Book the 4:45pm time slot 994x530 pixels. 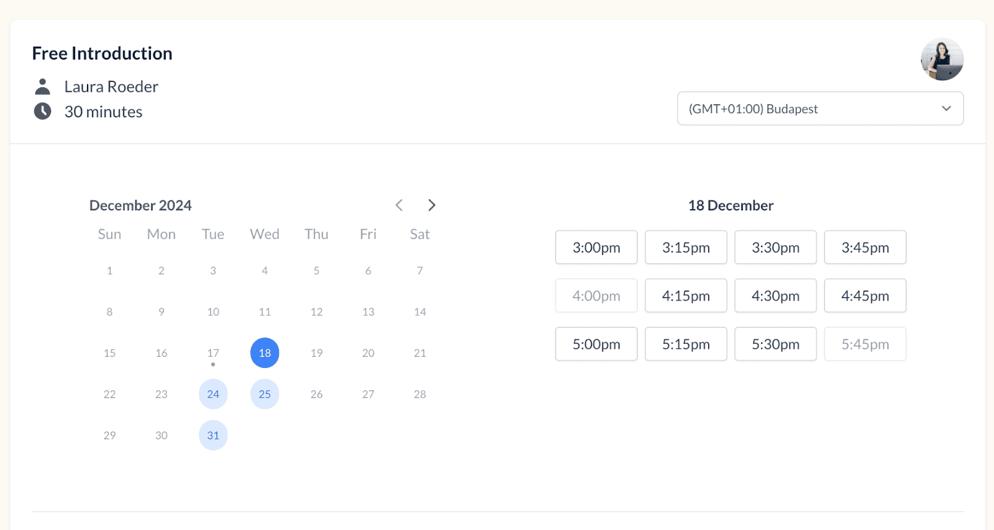click(x=865, y=296)
